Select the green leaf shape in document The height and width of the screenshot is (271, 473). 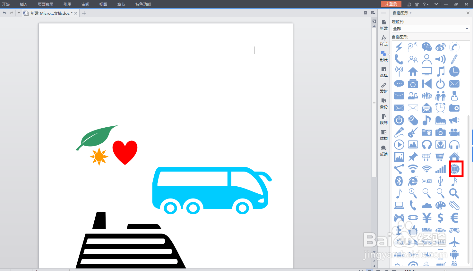tap(97, 138)
